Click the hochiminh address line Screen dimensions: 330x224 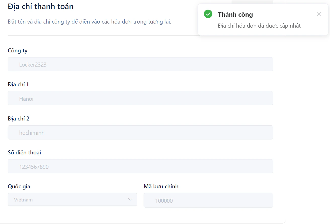[x=32, y=133]
